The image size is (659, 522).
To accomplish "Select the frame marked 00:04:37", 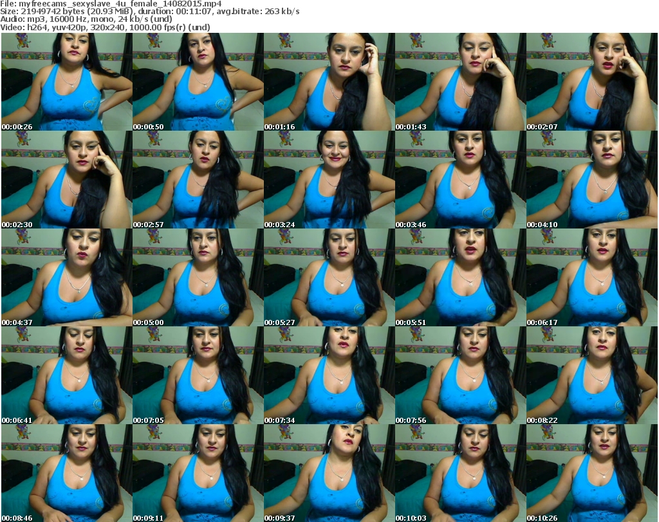I will pyautogui.click(x=67, y=277).
